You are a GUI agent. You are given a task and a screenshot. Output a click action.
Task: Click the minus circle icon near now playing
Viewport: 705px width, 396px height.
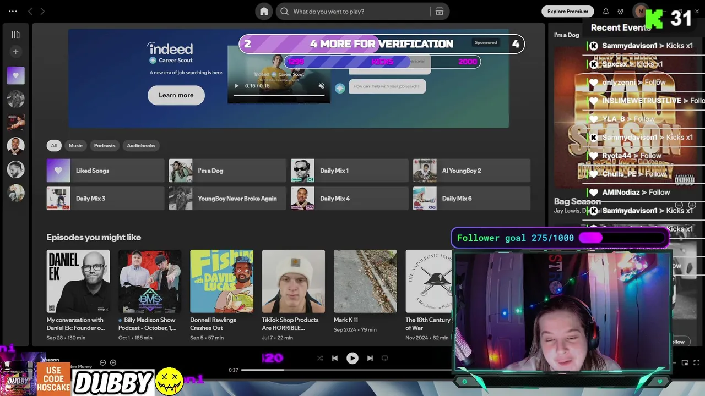[x=102, y=362]
